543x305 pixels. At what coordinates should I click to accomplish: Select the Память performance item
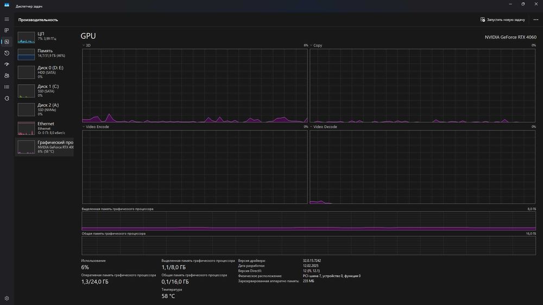pyautogui.click(x=45, y=54)
